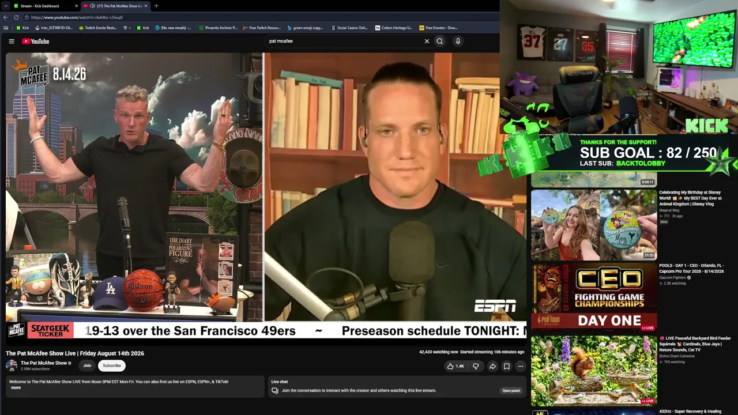The width and height of the screenshot is (738, 415).
Task: Close The Pat McAfee Show browser tab
Action: click(146, 6)
